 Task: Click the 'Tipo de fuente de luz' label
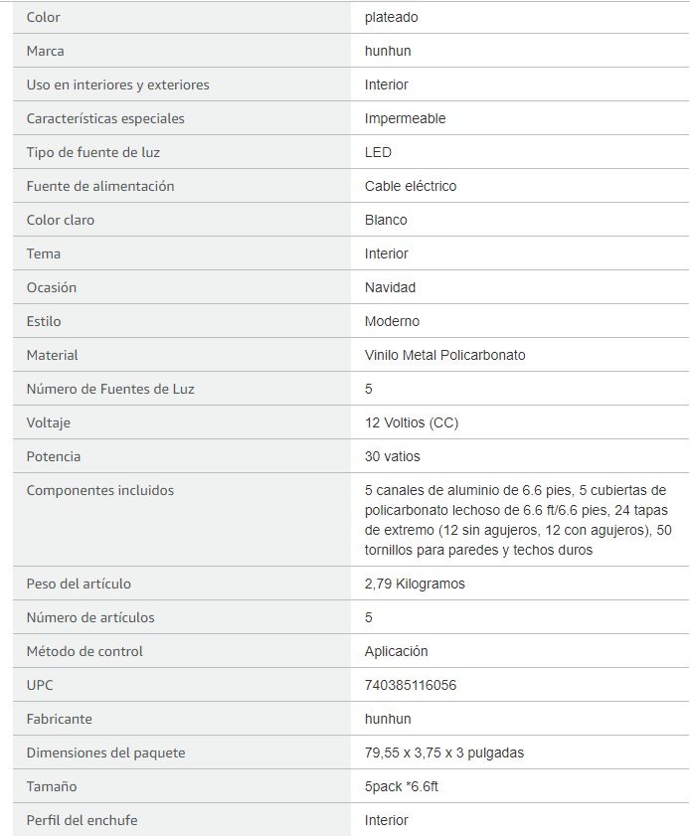pyautogui.click(x=93, y=152)
